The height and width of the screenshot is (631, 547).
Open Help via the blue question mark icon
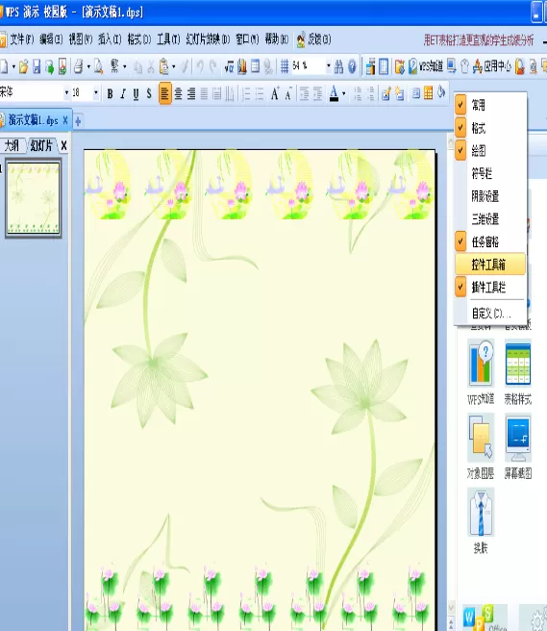point(352,66)
